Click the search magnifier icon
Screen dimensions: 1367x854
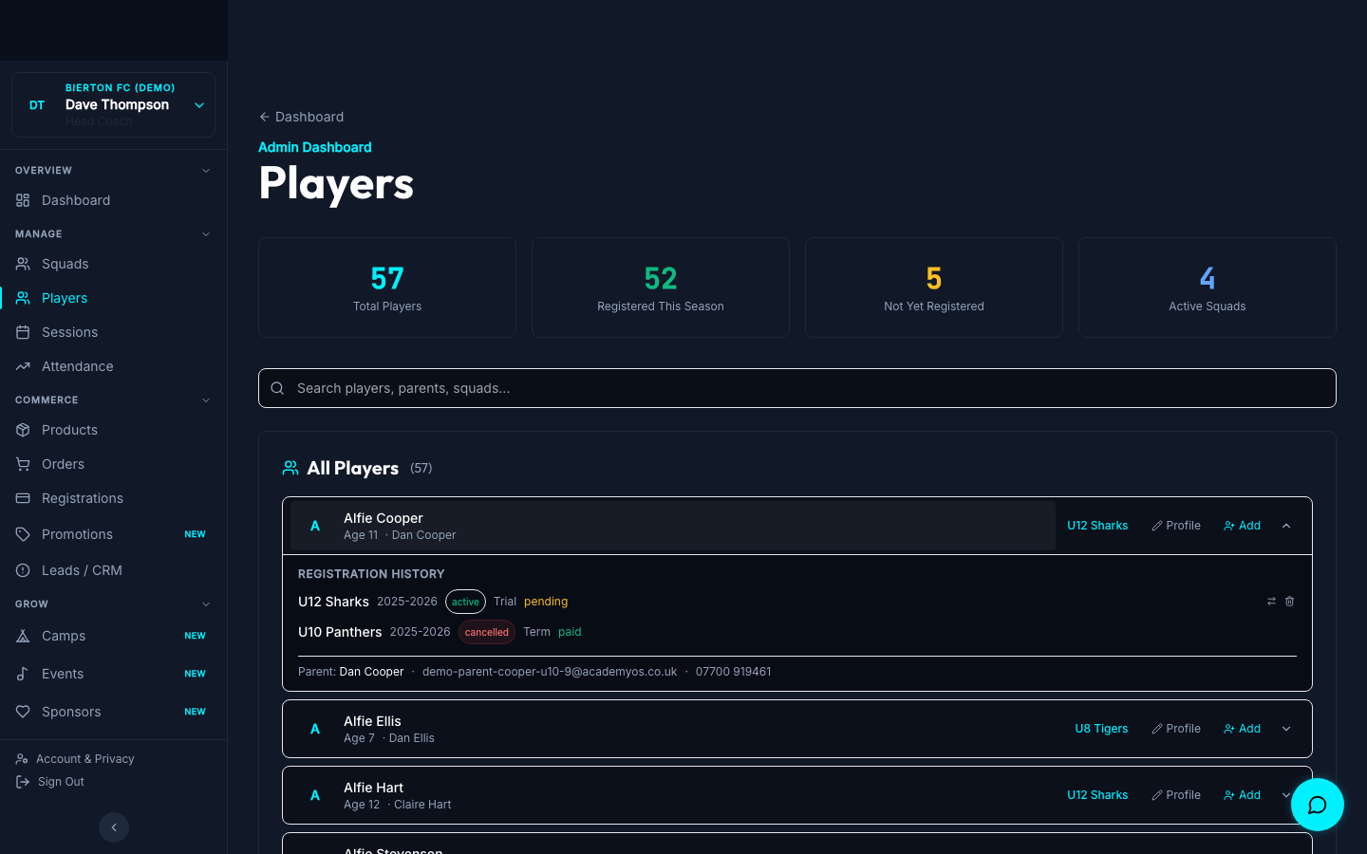pyautogui.click(x=277, y=388)
